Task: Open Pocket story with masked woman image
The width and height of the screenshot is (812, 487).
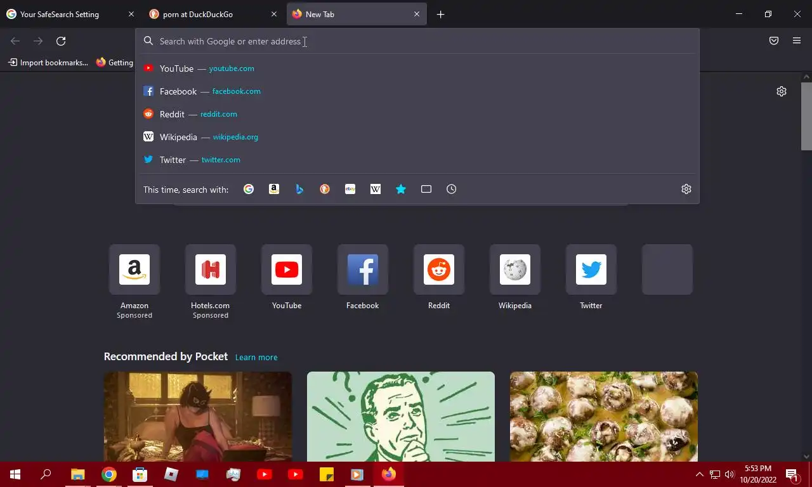Action: (x=198, y=417)
